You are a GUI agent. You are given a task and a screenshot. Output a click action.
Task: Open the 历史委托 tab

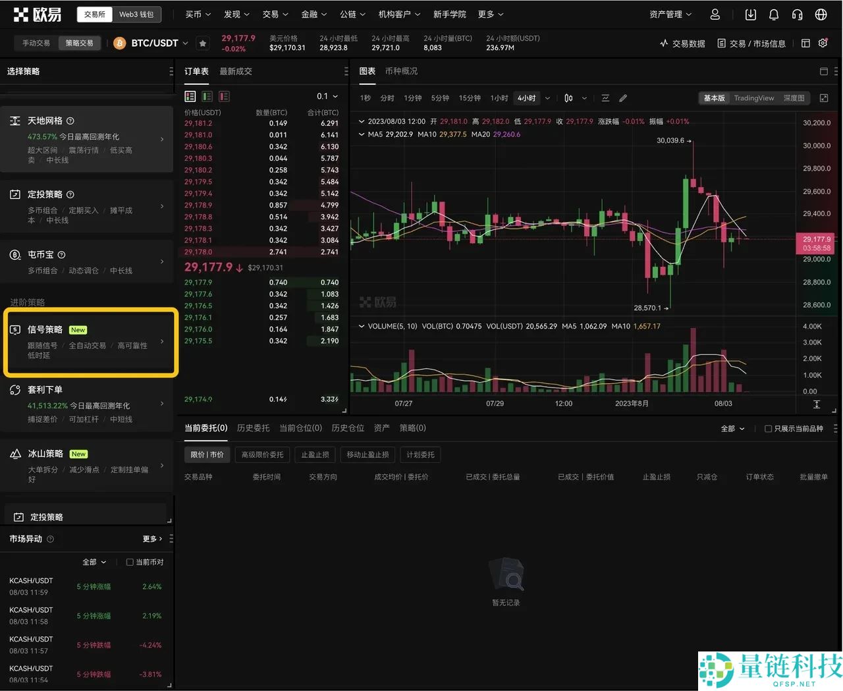253,428
